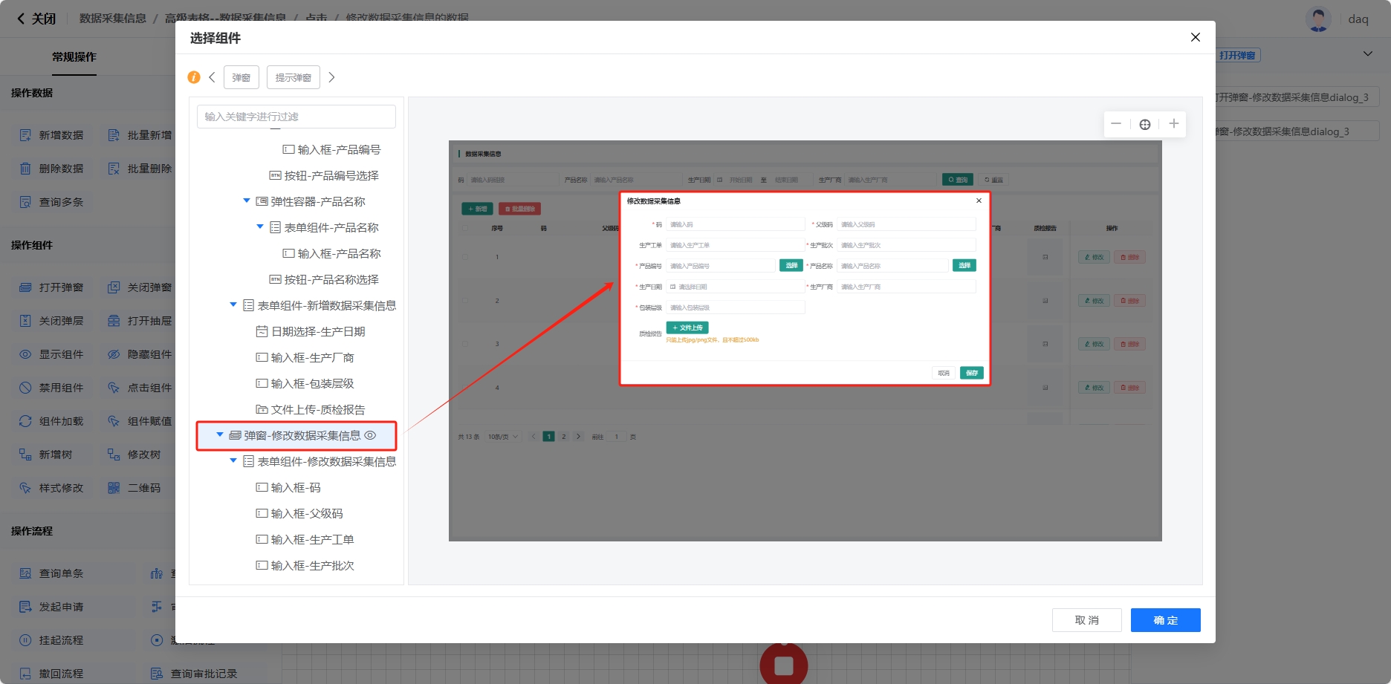Toggle the eye icon on 弹窗-修改数据采集信息

pyautogui.click(x=370, y=435)
